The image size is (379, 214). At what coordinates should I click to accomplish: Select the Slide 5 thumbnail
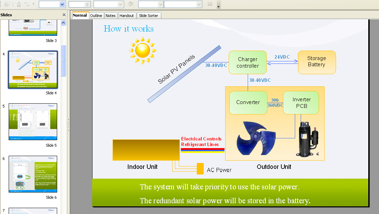pyautogui.click(x=33, y=121)
